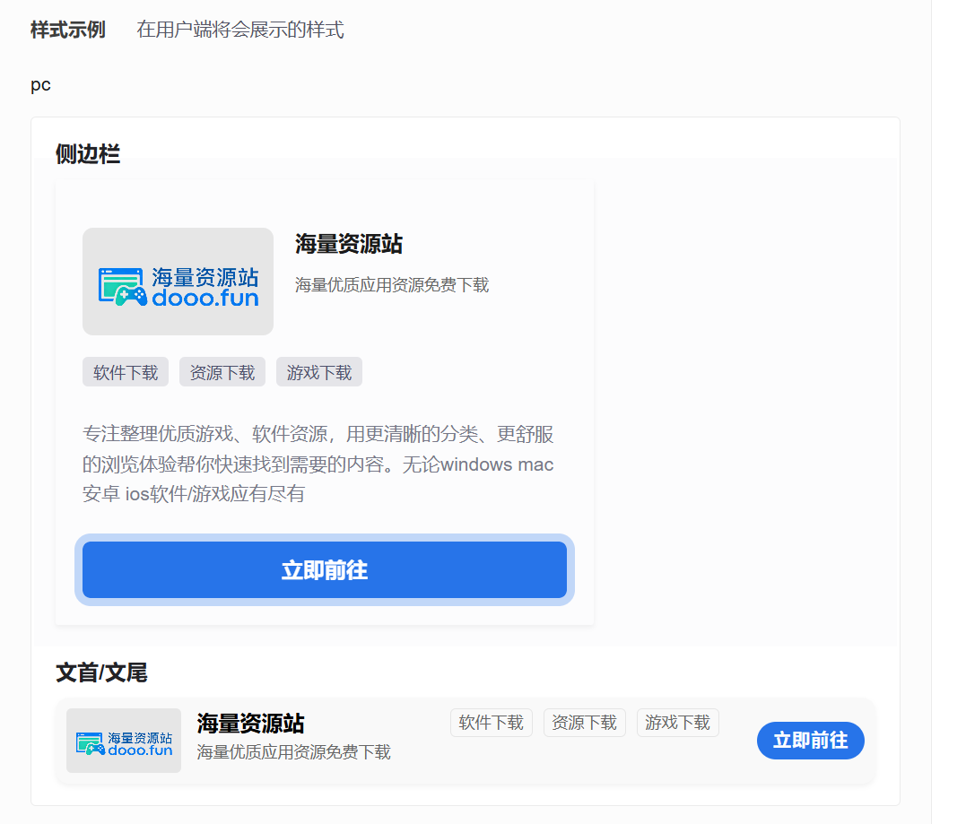Screen dimensions: 966x824
Task: Select the 资源下载 tag in the sidebar card
Action: 222,372
